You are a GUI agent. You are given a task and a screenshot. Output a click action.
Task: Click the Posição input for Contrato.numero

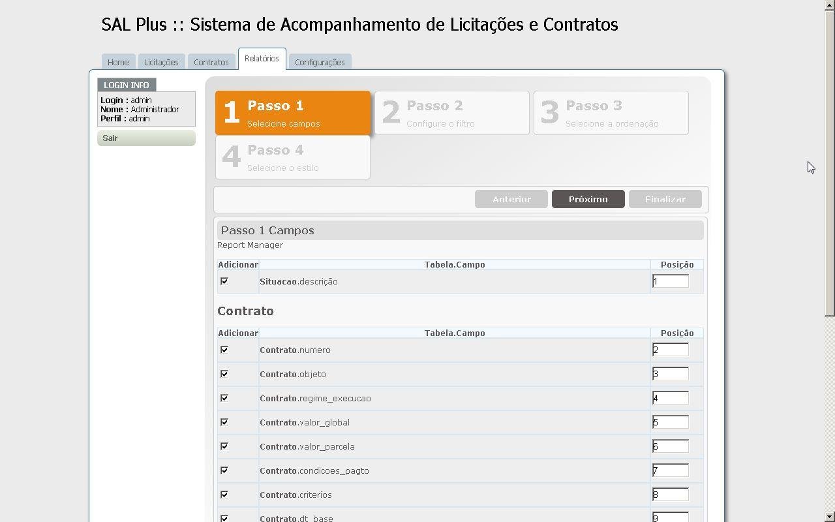point(670,349)
